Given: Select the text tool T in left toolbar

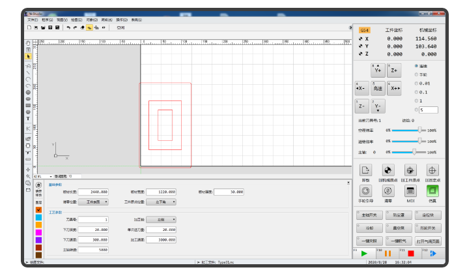Looking at the screenshot, I should coord(28,119).
